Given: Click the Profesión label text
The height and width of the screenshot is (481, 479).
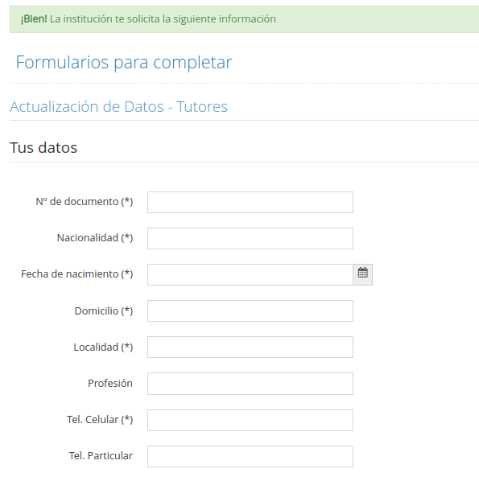Looking at the screenshot, I should [110, 383].
